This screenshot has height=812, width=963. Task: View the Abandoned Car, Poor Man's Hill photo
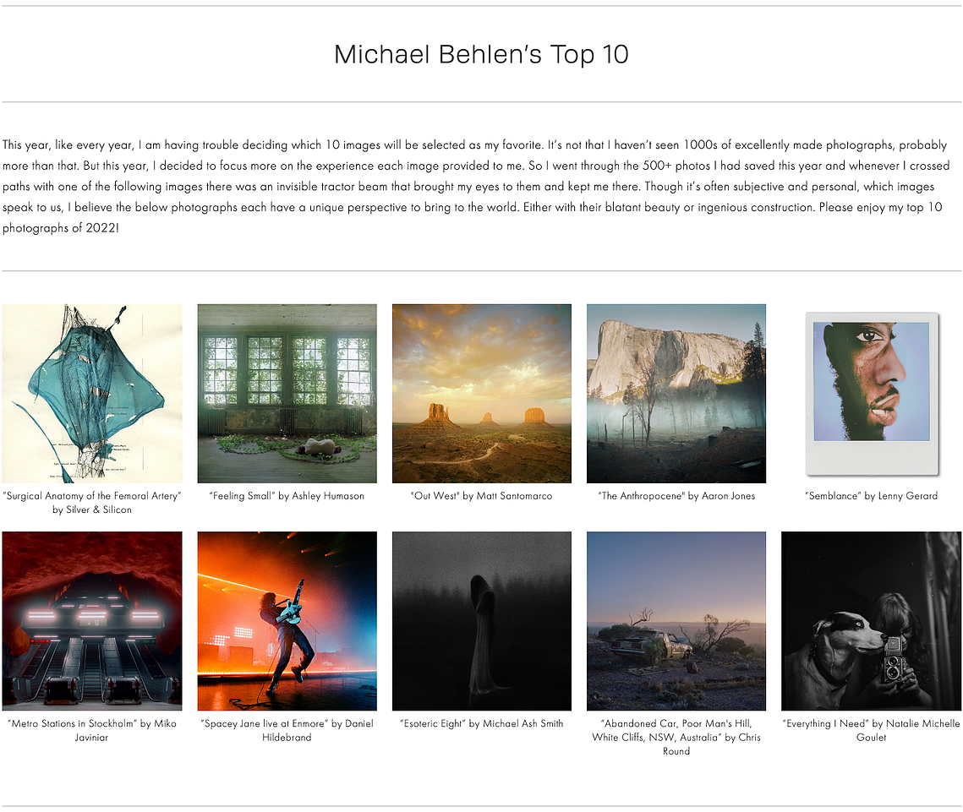point(676,621)
